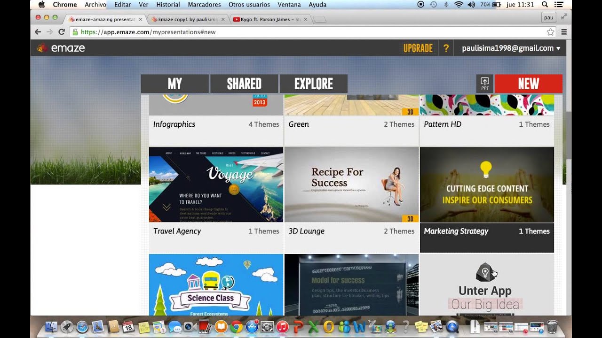
Task: Enter full screen with the window arrows icon
Action: tap(564, 16)
